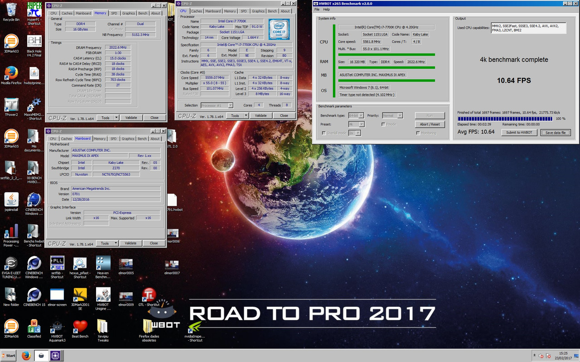580x362 pixels.
Task: Click the benchmark progress bar at 100%
Action: coord(505,119)
